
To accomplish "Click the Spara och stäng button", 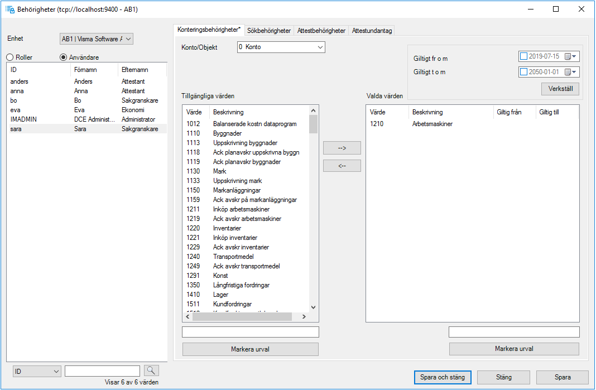I will point(443,377).
